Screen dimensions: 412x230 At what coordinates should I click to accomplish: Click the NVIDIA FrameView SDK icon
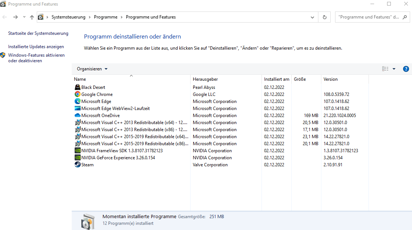click(x=78, y=151)
